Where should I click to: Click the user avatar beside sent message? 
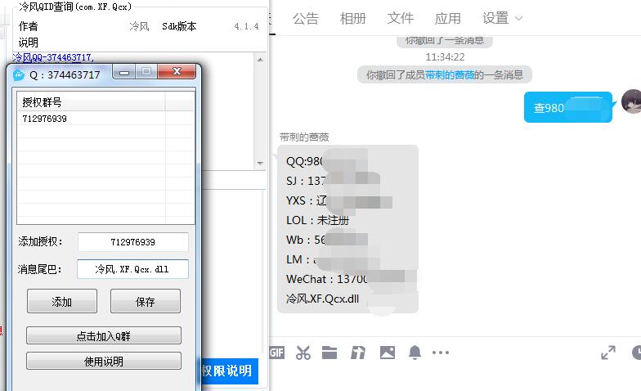pos(631,102)
